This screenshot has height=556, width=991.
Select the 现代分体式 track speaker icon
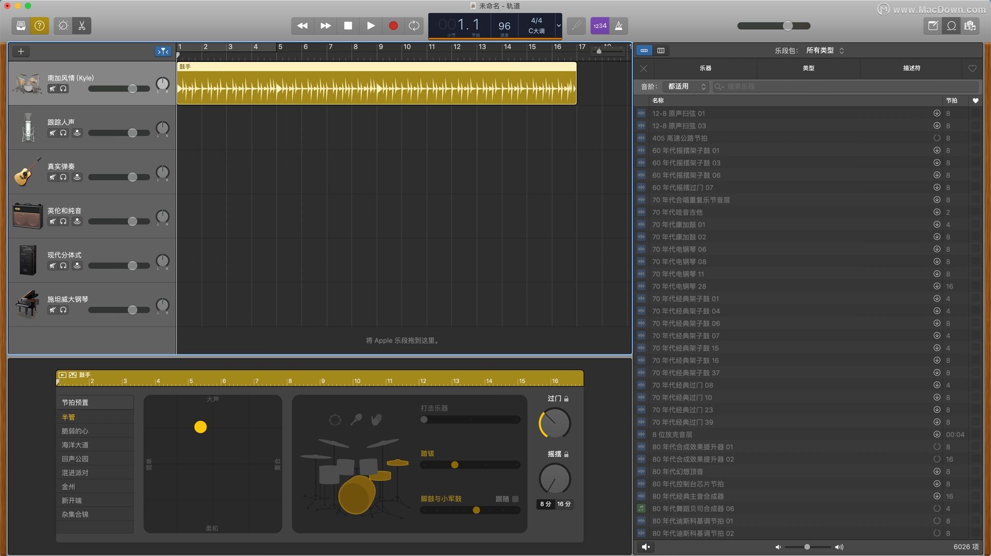pos(28,260)
